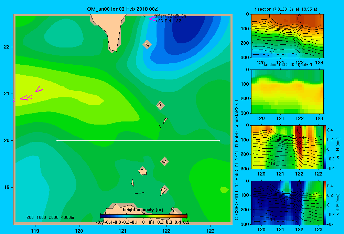Click the 's section (33.5..35.5) lat=20' title
344x234 pixels.
[x=287, y=65]
